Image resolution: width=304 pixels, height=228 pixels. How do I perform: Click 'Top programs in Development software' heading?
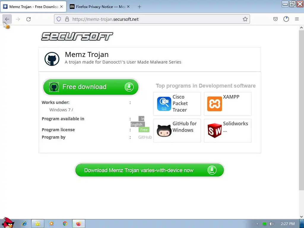tap(206, 86)
